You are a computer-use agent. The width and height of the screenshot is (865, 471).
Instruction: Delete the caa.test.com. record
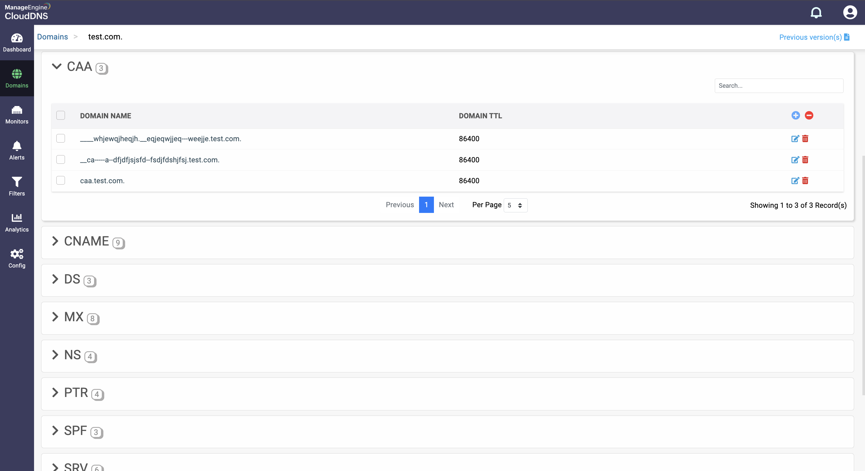point(805,181)
